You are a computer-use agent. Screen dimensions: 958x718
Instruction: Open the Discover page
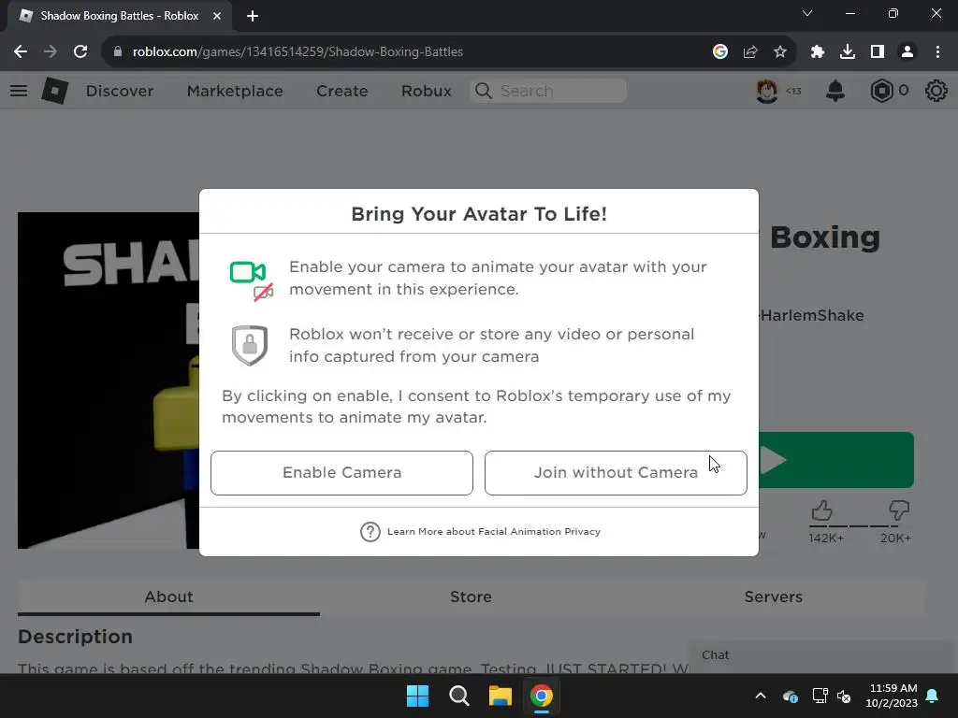[120, 91]
